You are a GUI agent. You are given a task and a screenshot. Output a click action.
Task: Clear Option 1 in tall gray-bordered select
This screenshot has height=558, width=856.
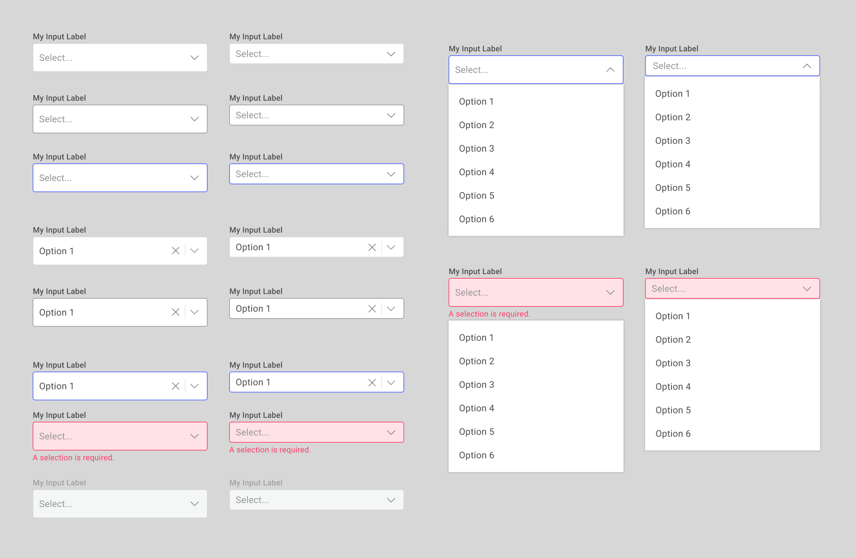click(176, 312)
